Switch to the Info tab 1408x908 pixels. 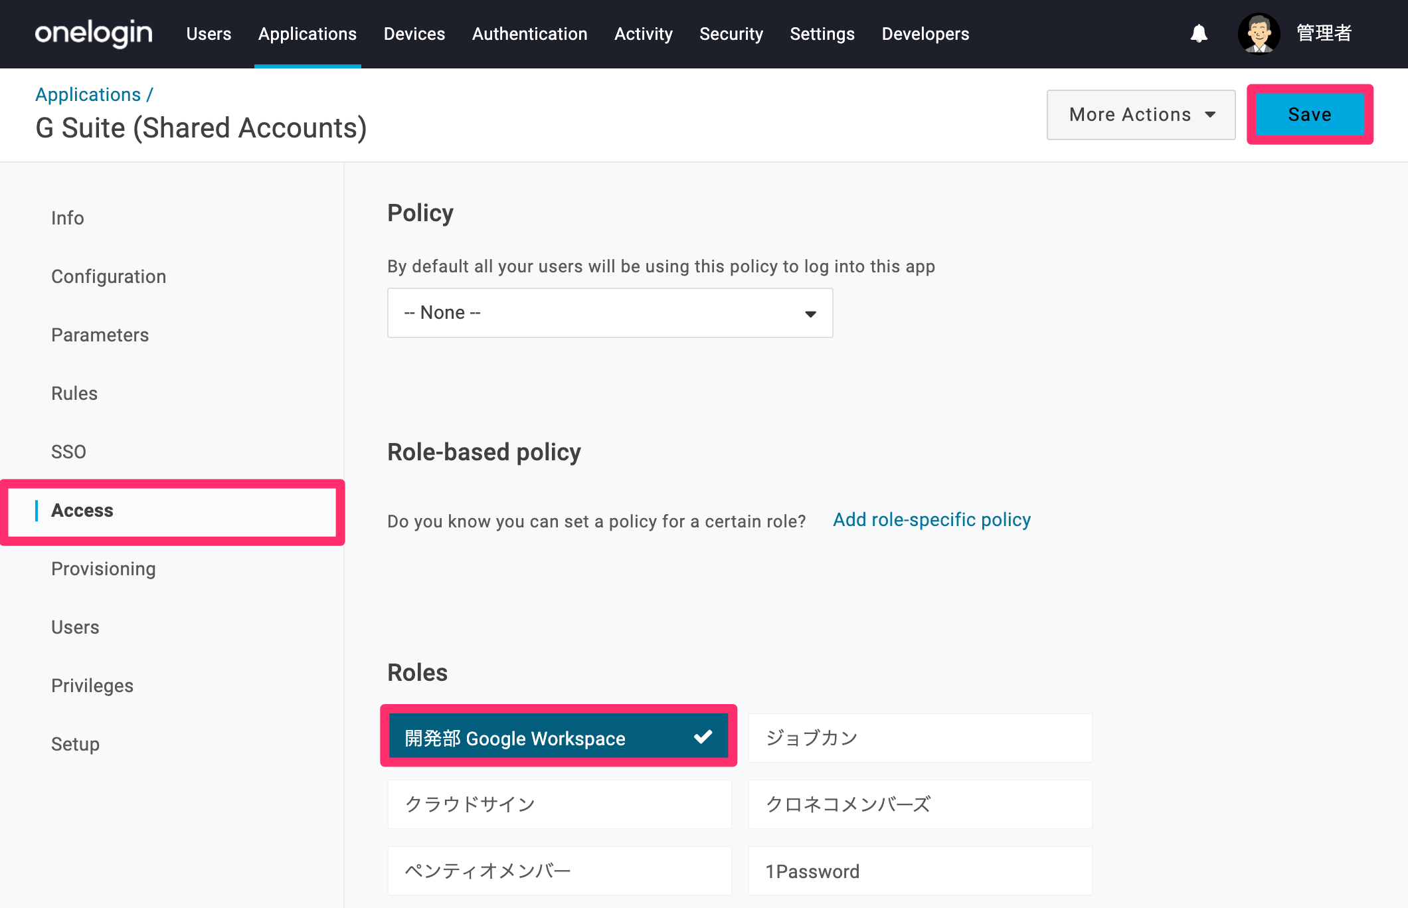click(68, 218)
